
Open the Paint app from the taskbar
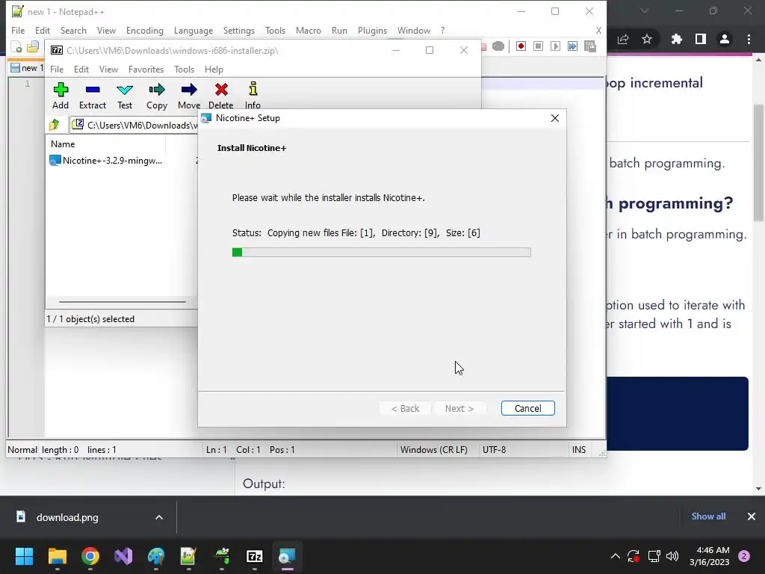(156, 556)
